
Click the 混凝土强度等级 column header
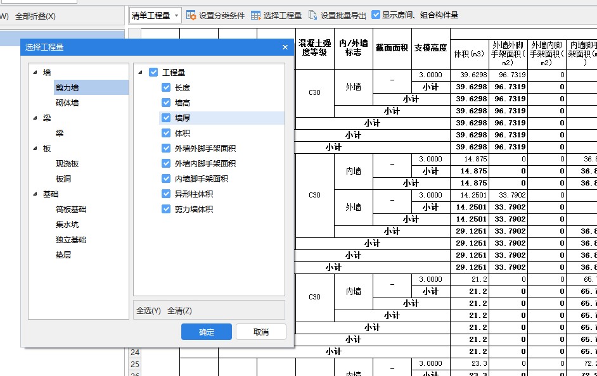tap(314, 48)
